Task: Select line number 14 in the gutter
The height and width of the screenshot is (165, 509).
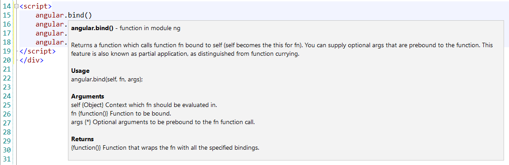Action: (x=6, y=6)
